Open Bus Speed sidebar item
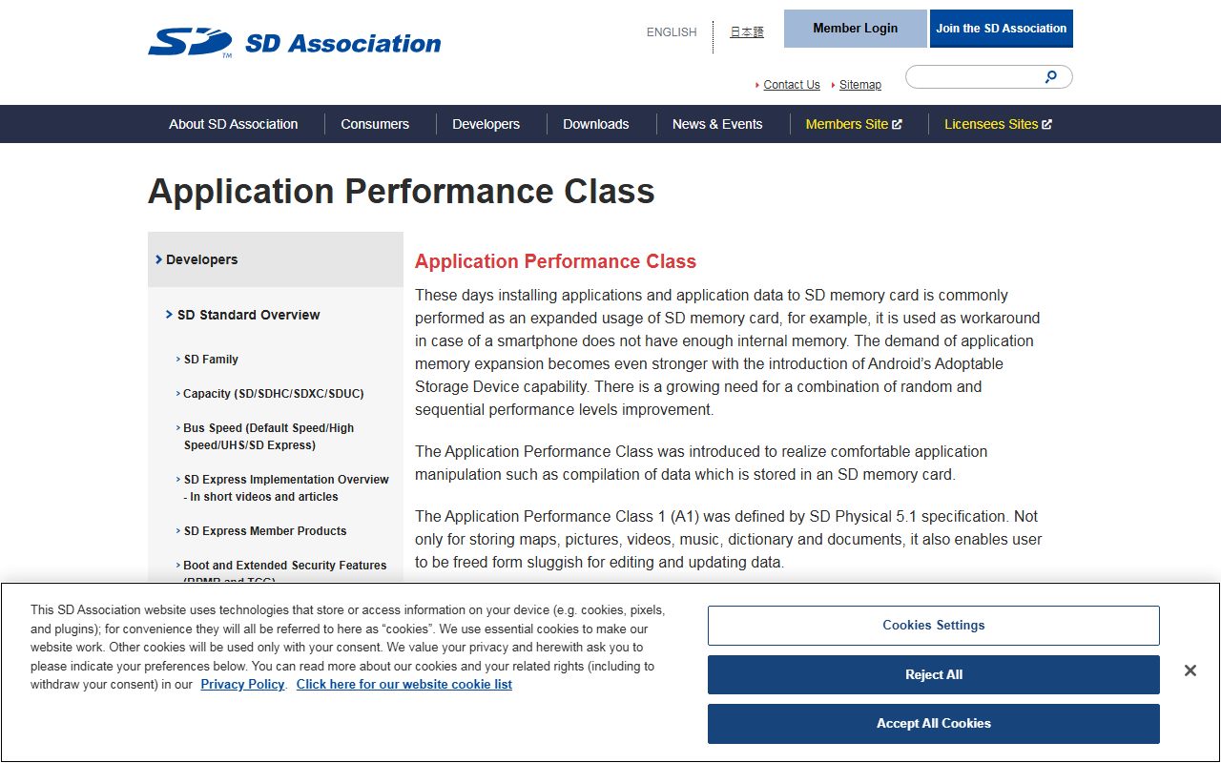The image size is (1221, 763). 269,437
